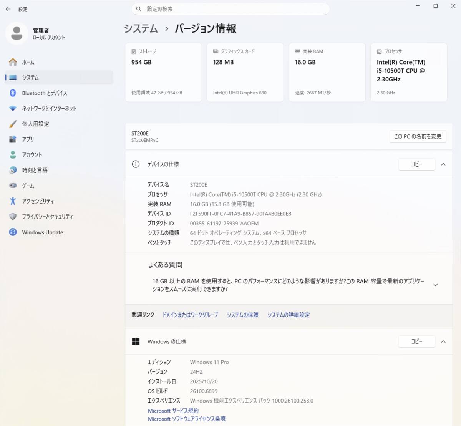The width and height of the screenshot is (461, 426).
Task: Click the Bluetooth とデバイス icon
Action: click(13, 93)
